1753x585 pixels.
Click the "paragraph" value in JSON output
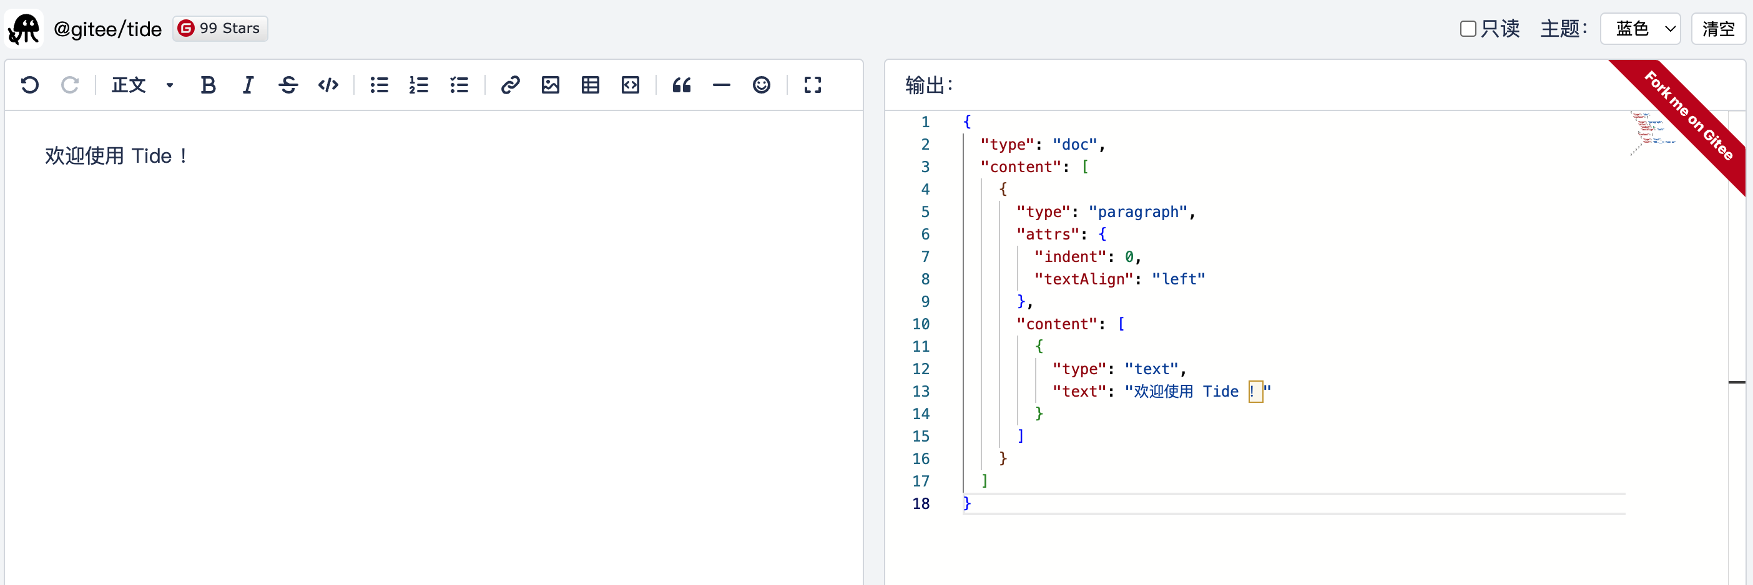pos(1138,212)
